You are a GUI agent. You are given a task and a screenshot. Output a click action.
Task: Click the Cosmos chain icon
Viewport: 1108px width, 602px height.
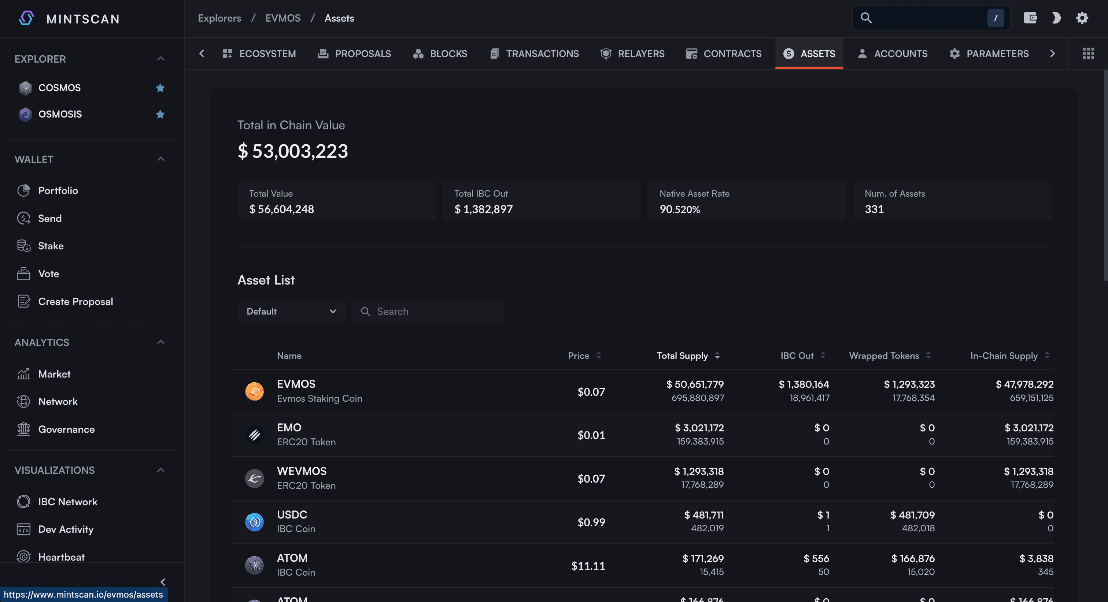(25, 88)
